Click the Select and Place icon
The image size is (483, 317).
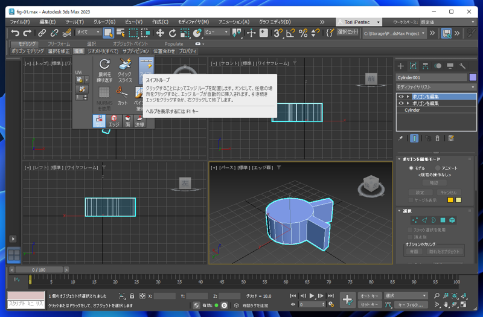pos(197,33)
